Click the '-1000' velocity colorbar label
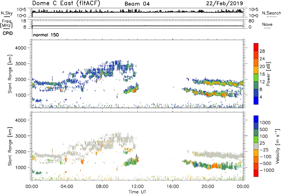 pyautogui.click(x=267, y=170)
